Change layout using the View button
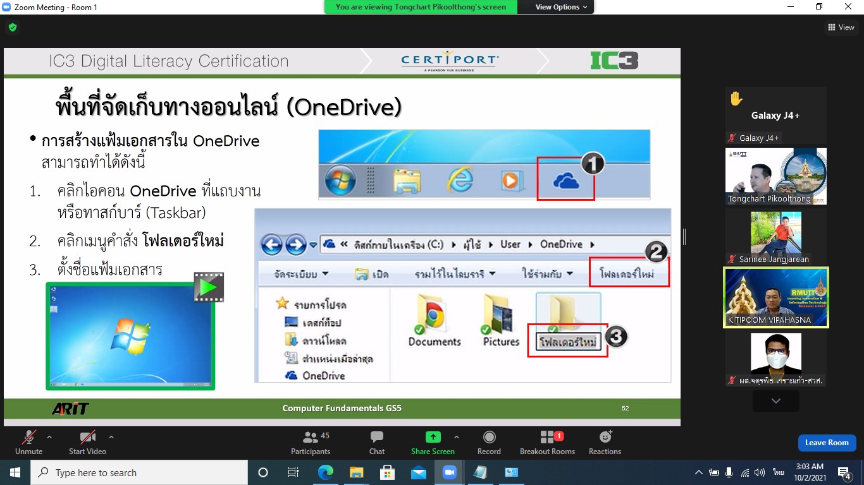The image size is (864, 485). coord(841,27)
